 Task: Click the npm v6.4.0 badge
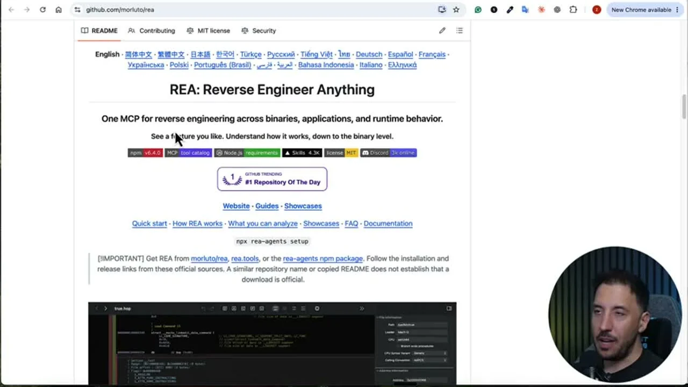(x=145, y=153)
